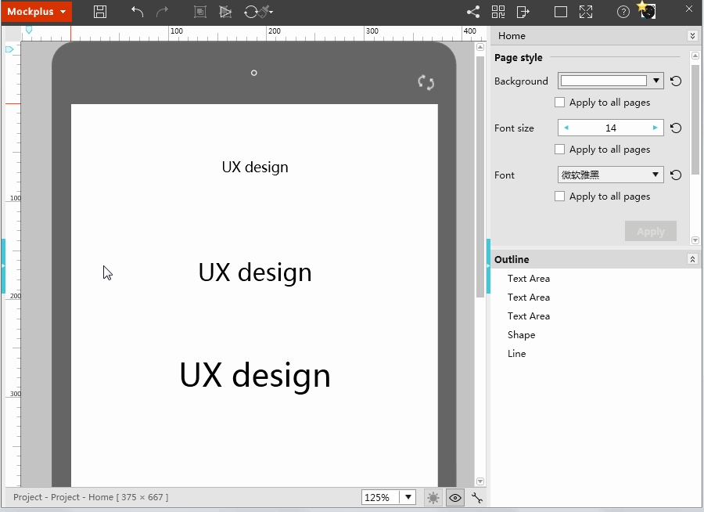Open the user account avatar
The image size is (704, 512).
(647, 10)
